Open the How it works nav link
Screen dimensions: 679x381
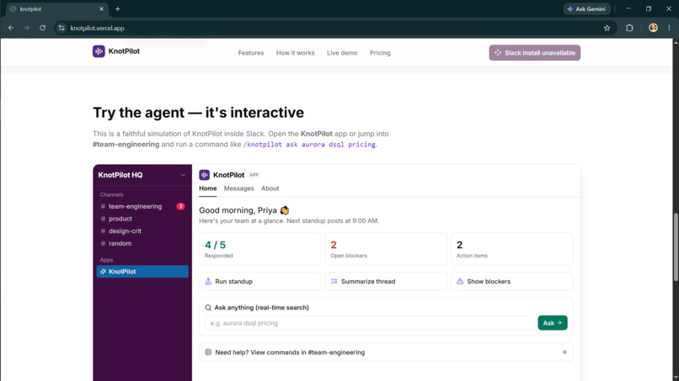pyautogui.click(x=296, y=53)
